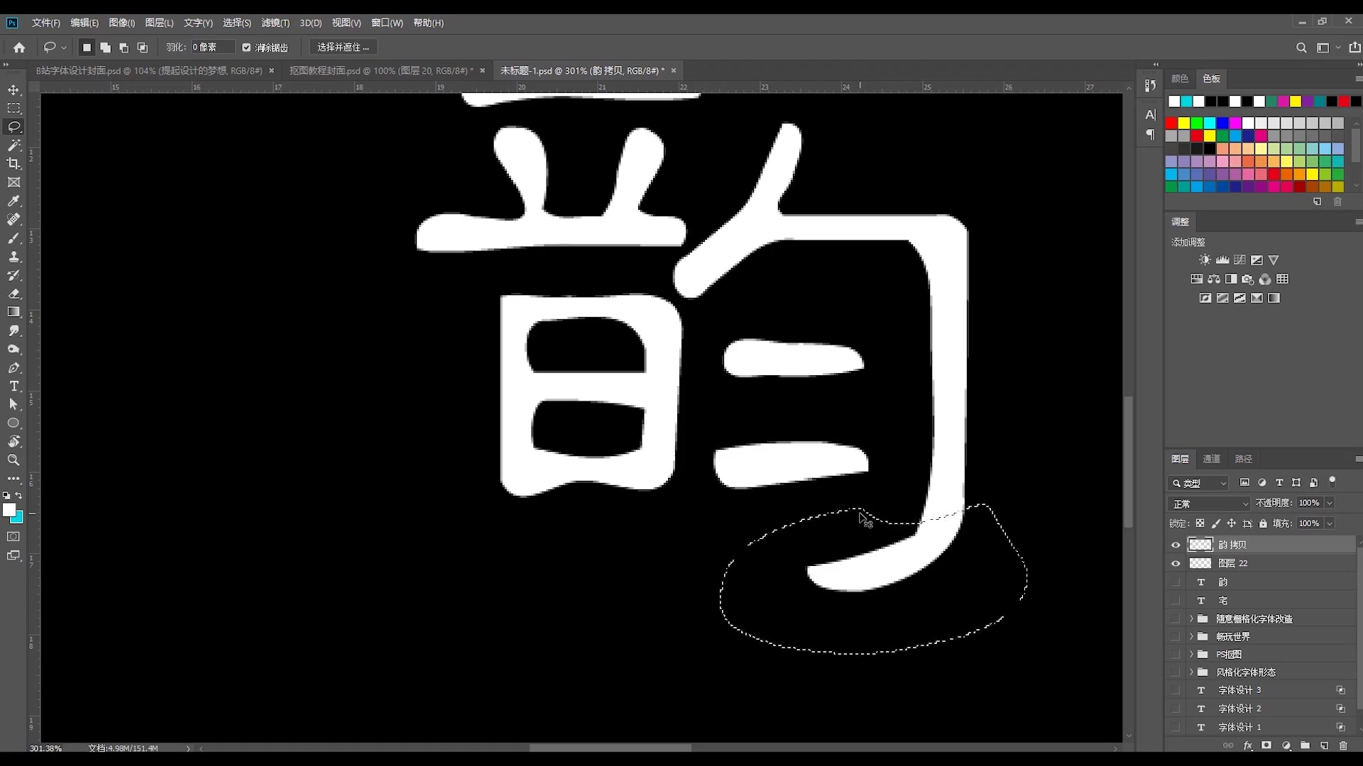Screen dimensions: 1363x766
Task: Show the 韵 text layer
Action: (x=1176, y=582)
